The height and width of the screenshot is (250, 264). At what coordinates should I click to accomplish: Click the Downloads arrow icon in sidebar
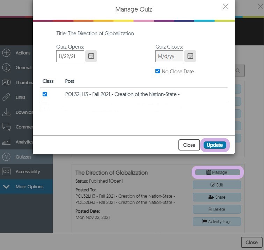coord(6,112)
